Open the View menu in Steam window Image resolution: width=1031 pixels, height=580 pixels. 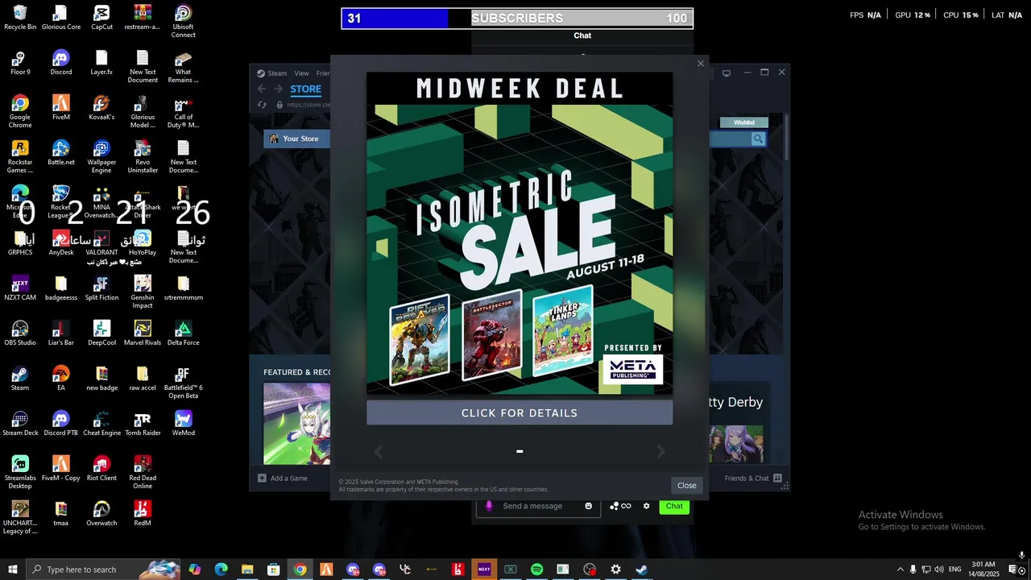[x=301, y=73]
